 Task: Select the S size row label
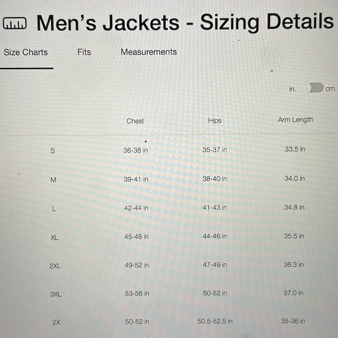coord(52,151)
